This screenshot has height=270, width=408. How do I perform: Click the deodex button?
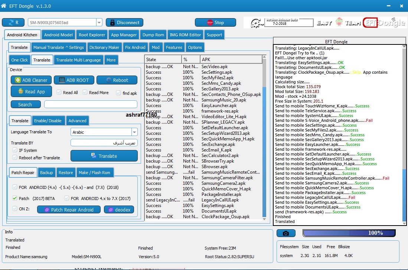click(x=119, y=210)
